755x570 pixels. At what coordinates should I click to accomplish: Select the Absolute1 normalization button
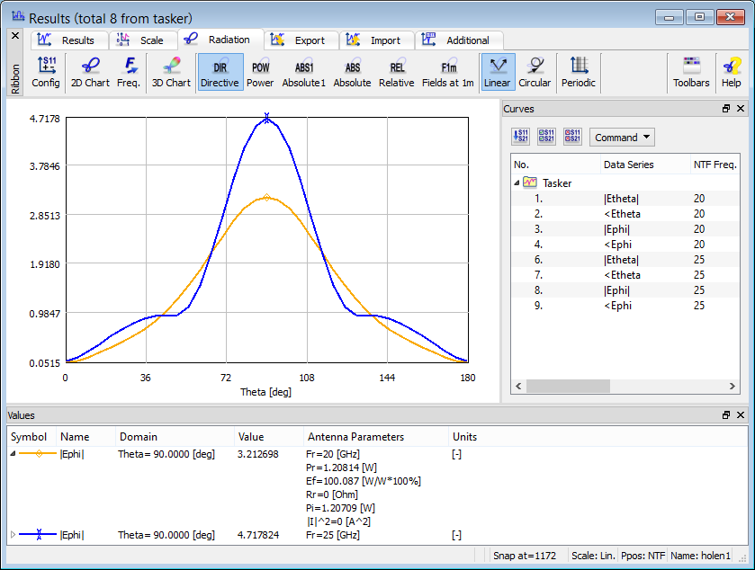[x=304, y=72]
